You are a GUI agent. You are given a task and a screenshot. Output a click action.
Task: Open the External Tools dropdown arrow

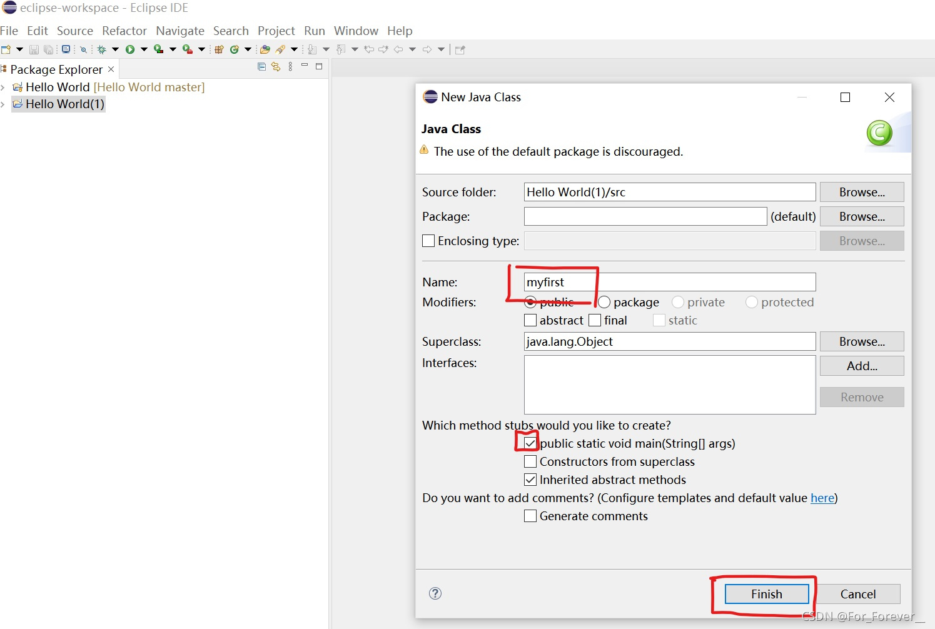[201, 49]
